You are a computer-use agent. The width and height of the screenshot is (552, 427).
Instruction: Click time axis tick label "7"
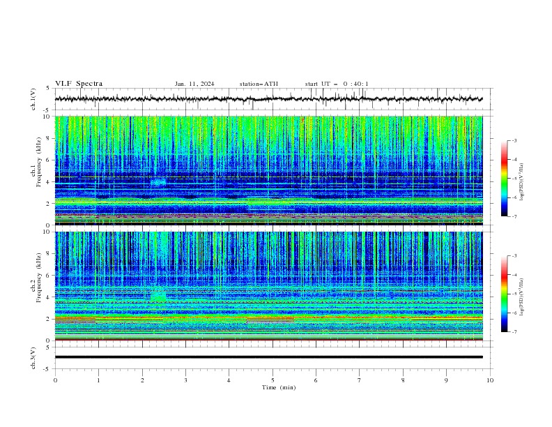pos(360,380)
